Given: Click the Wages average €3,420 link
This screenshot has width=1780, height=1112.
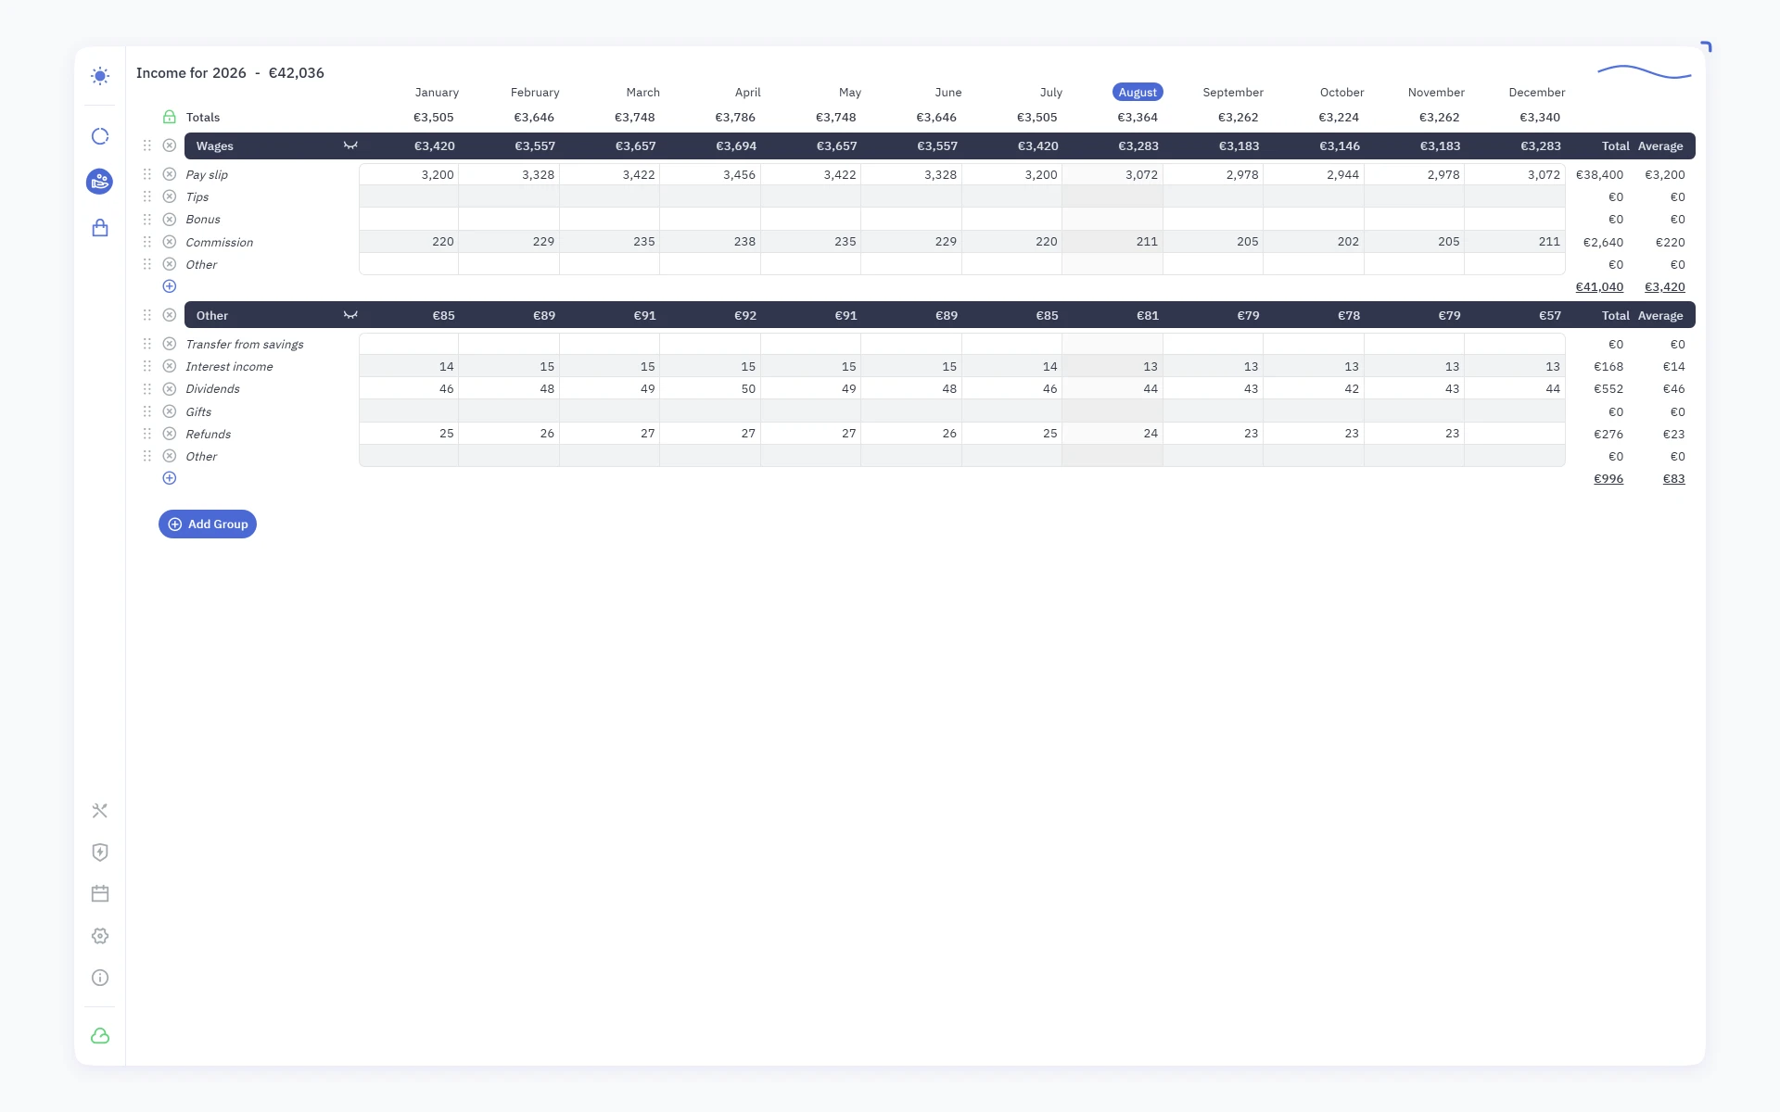Looking at the screenshot, I should coord(1665,287).
